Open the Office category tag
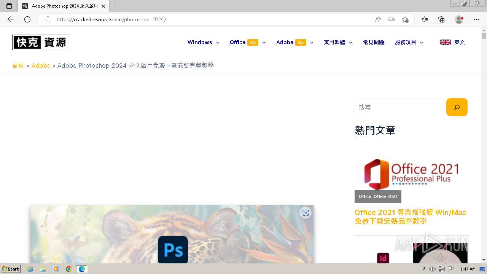Screen dimensions: 487x274 tap(364, 196)
